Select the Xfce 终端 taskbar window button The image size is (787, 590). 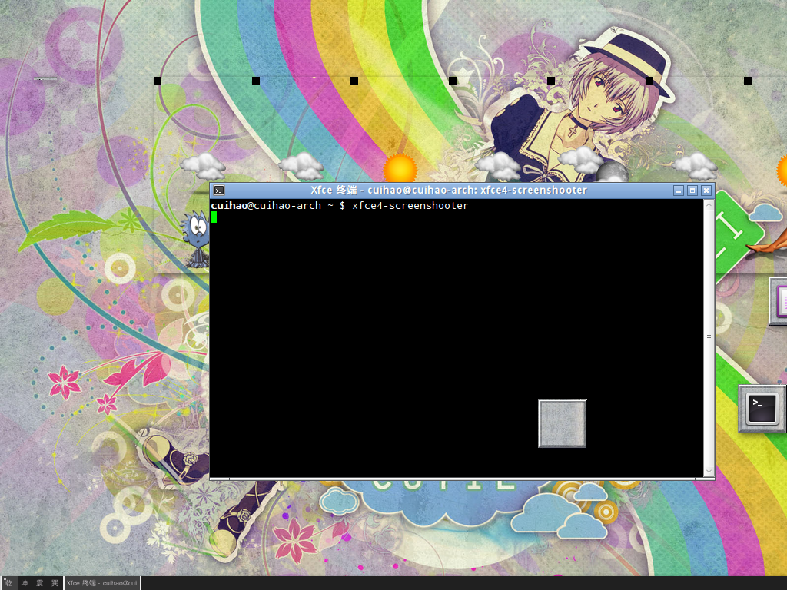pyautogui.click(x=102, y=583)
